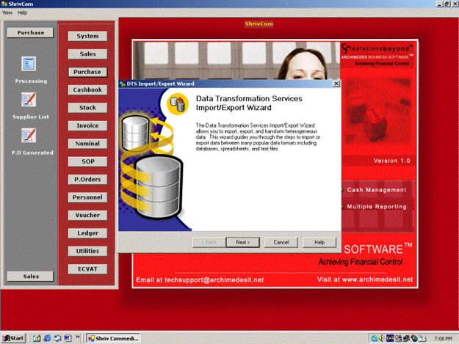Open the Stock module
Viewport: 459px width, 344px height.
coord(87,108)
